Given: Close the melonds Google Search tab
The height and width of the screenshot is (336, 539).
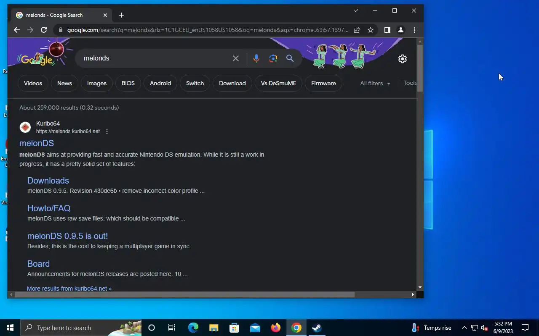Looking at the screenshot, I should 105,15.
